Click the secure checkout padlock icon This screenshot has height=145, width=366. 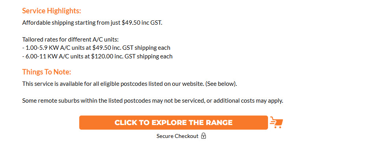pyautogui.click(x=204, y=136)
